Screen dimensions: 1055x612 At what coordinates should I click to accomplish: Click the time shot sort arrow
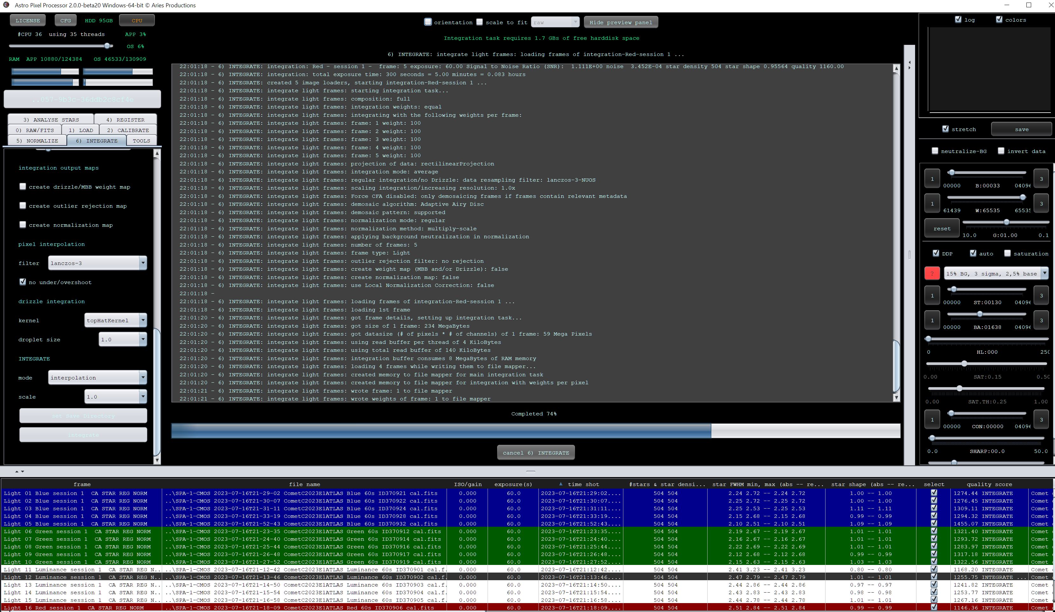tap(561, 484)
